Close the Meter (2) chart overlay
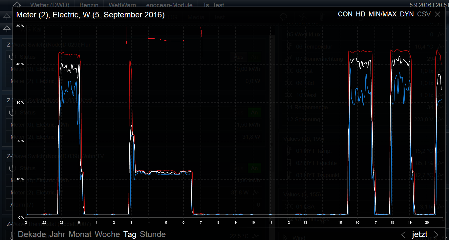449x240 pixels. [438, 14]
